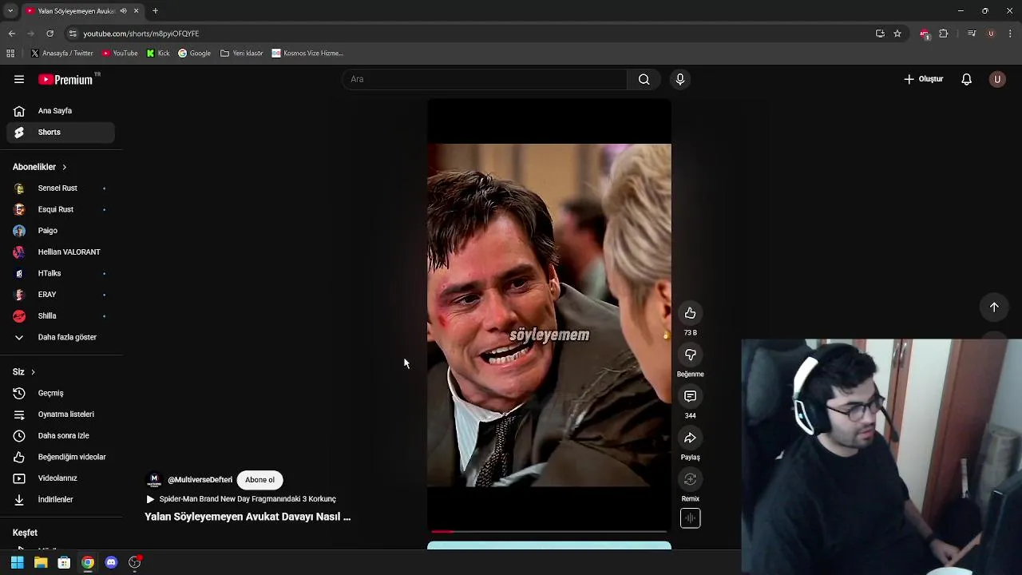The height and width of the screenshot is (575, 1022).
Task: Open the Kick bookmark
Action: (x=158, y=54)
